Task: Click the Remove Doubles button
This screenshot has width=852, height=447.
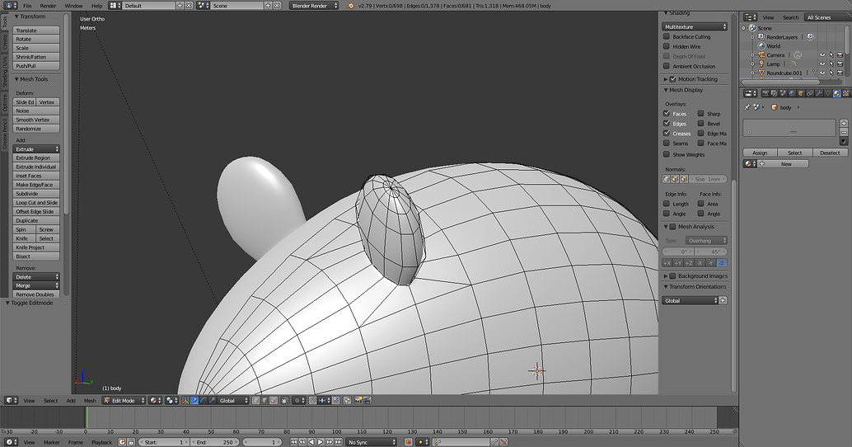Action: click(36, 294)
